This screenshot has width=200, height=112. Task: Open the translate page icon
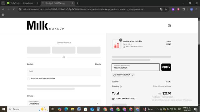[161, 9]
